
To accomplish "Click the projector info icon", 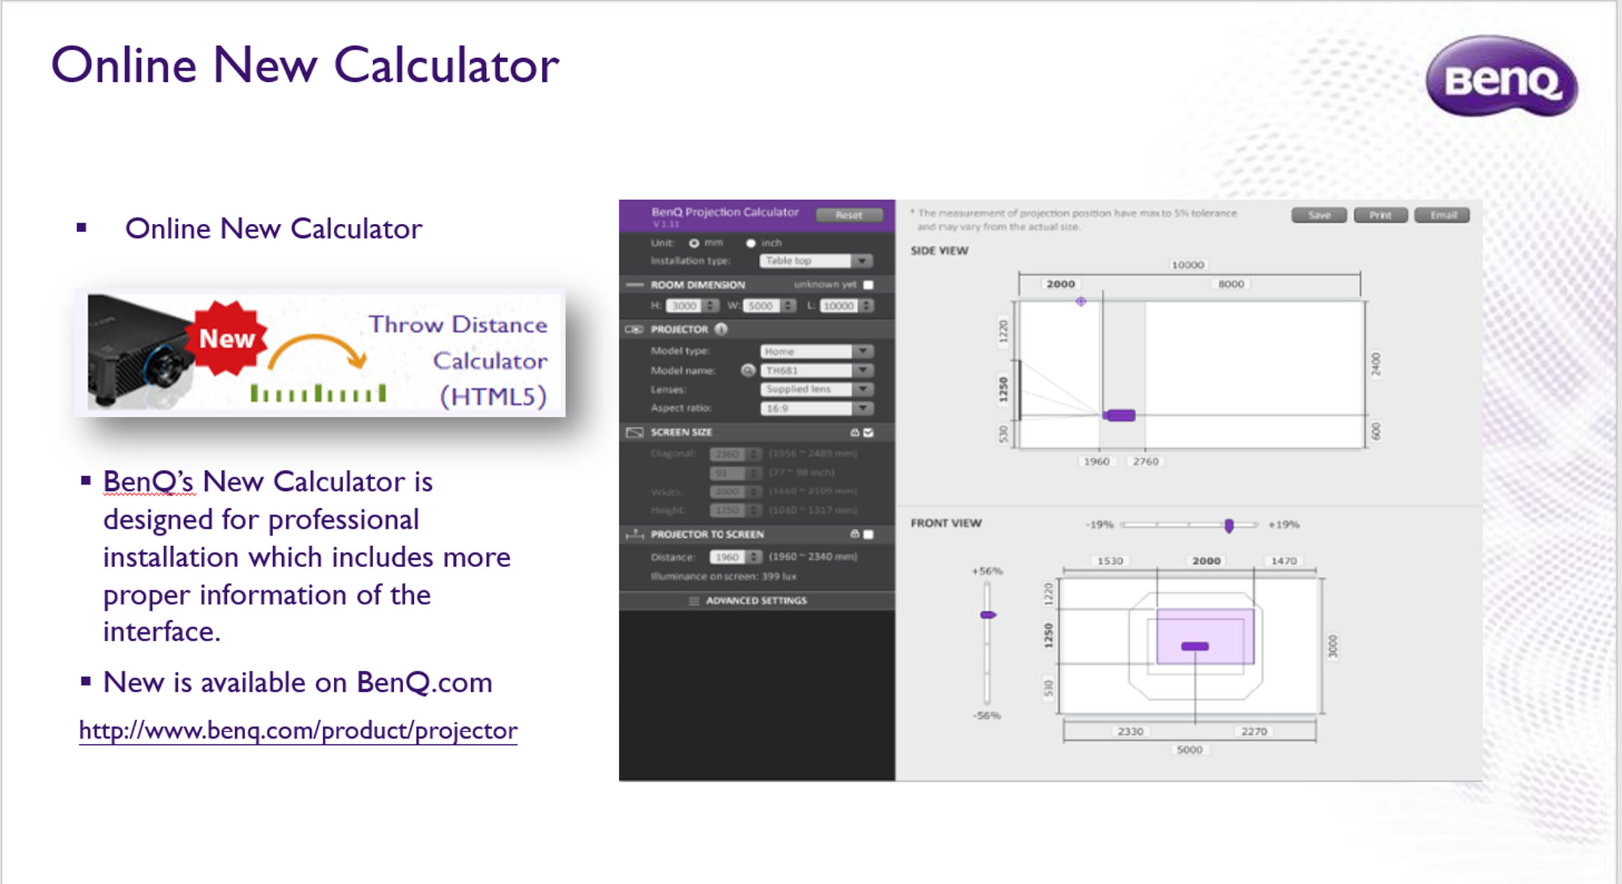I will point(722,329).
